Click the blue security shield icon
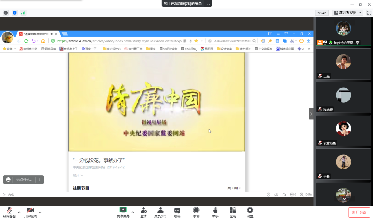373x219 pixels. pos(15,13)
